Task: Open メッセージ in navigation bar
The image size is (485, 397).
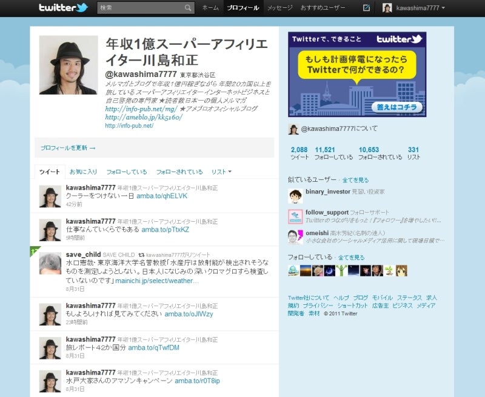Action: [x=280, y=8]
